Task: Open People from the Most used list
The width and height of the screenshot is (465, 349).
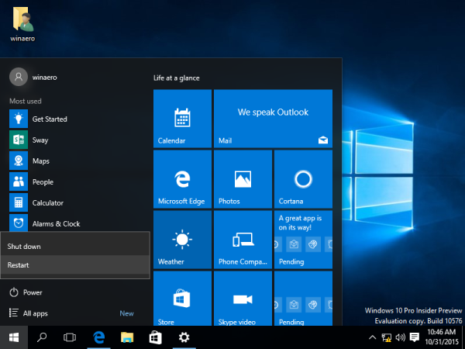Action: click(x=75, y=181)
